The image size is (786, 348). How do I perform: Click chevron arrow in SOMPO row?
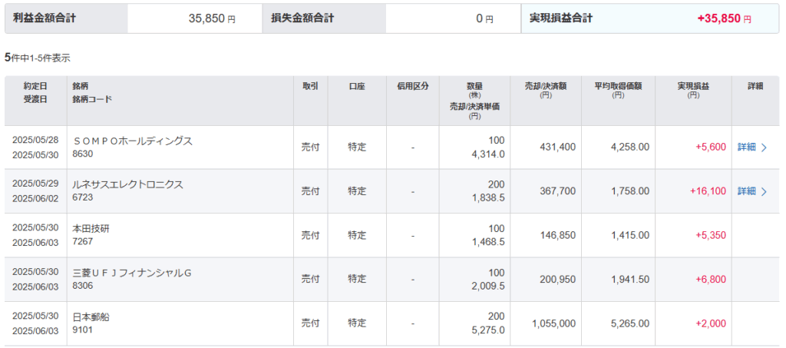click(764, 147)
